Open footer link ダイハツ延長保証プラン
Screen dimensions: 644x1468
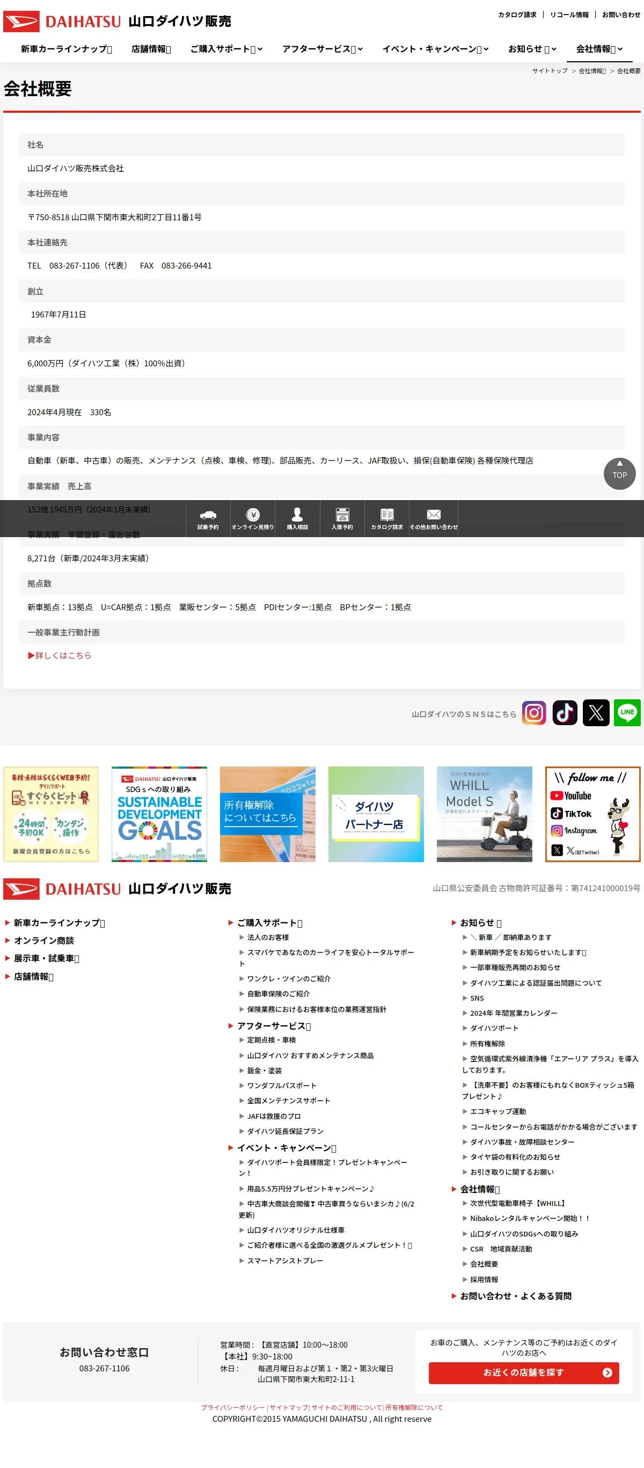click(x=286, y=1131)
